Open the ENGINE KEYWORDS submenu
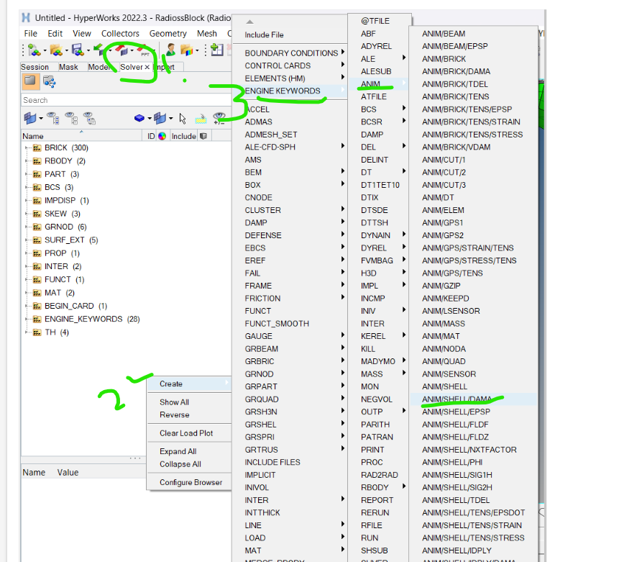 point(290,91)
